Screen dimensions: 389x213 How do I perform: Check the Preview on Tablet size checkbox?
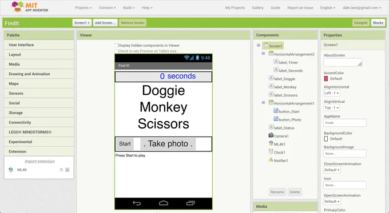pyautogui.click(x=116, y=51)
